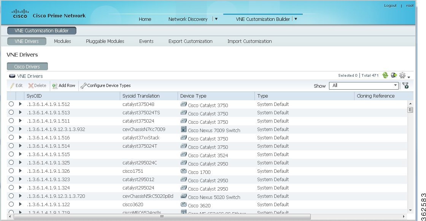Open the Network Discovery dropdown arrow

pyautogui.click(x=216, y=19)
